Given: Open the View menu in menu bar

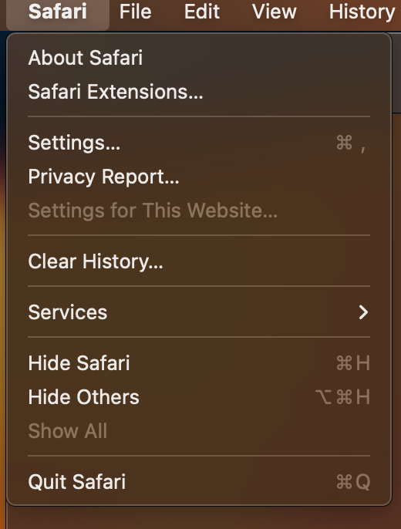Looking at the screenshot, I should click(x=275, y=12).
